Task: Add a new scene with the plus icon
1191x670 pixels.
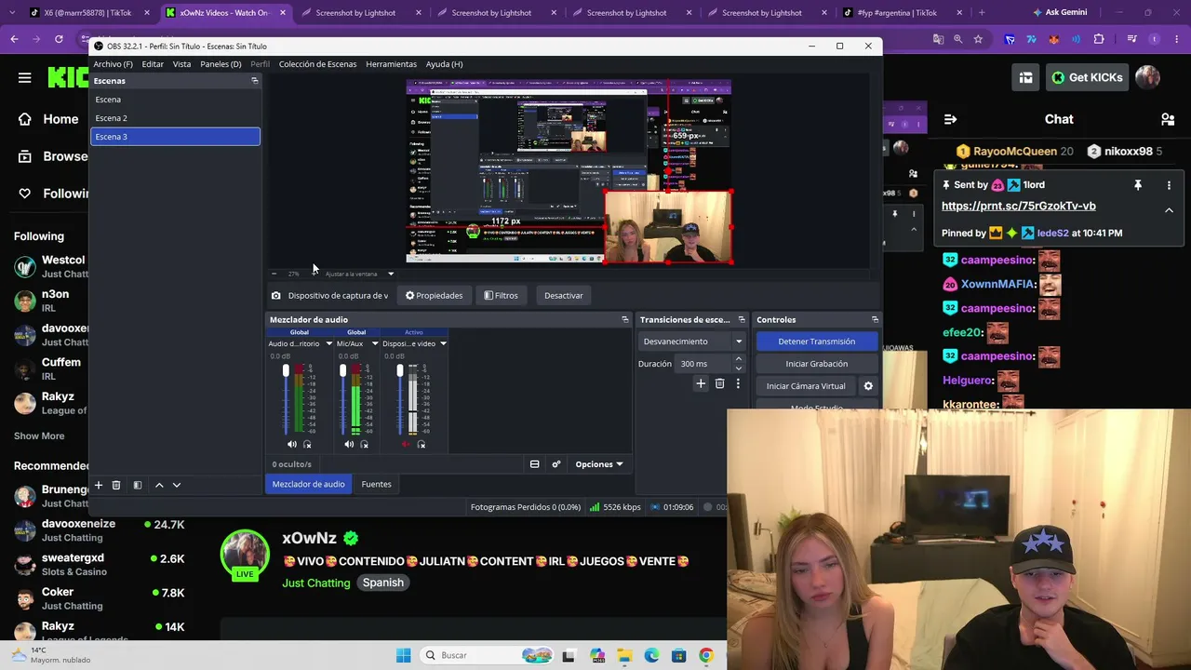Action: point(98,485)
